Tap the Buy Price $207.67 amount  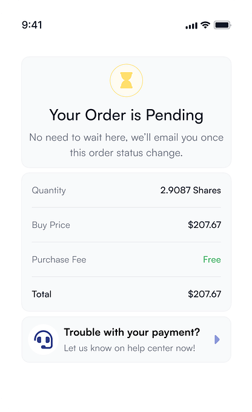pyautogui.click(x=204, y=225)
